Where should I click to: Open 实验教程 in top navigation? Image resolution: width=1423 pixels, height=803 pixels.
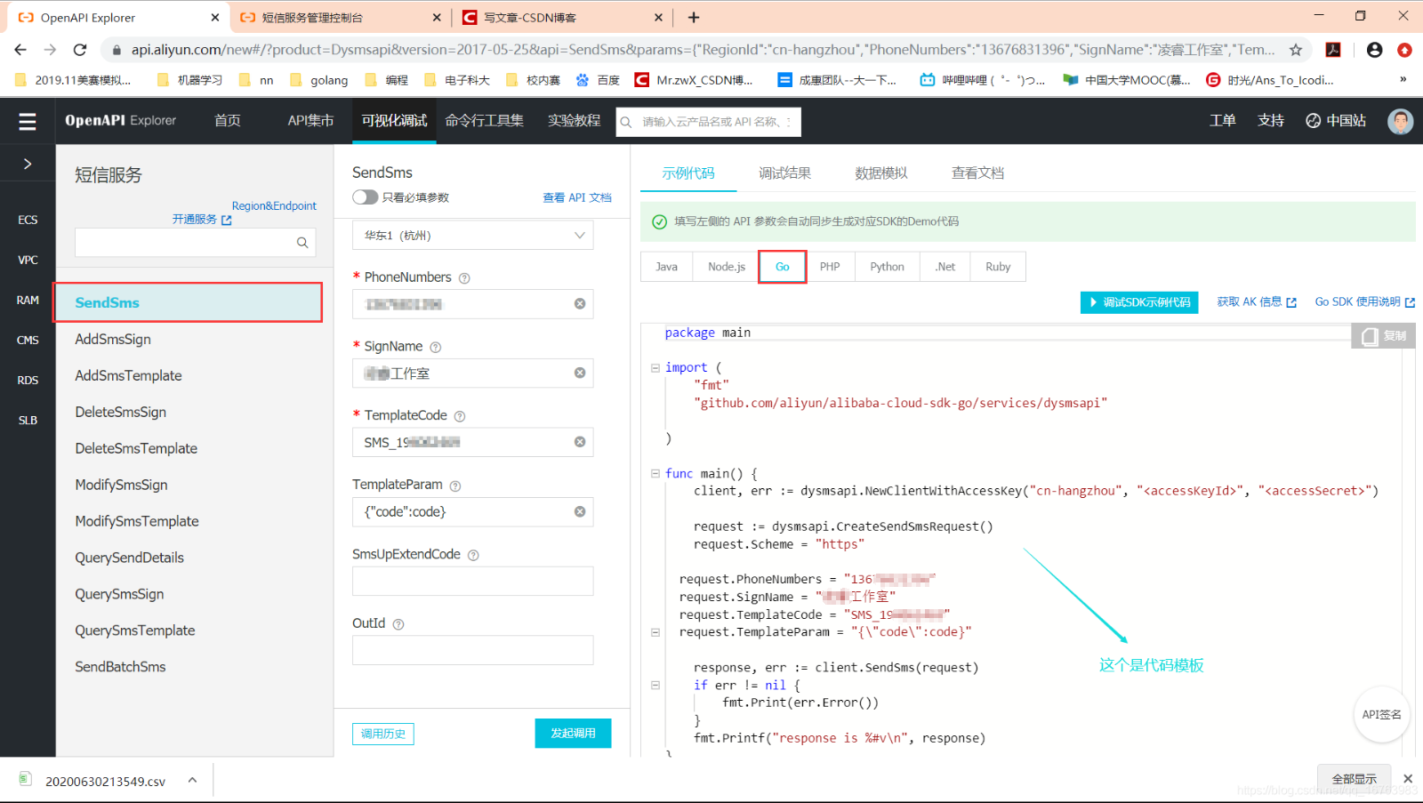coord(575,121)
